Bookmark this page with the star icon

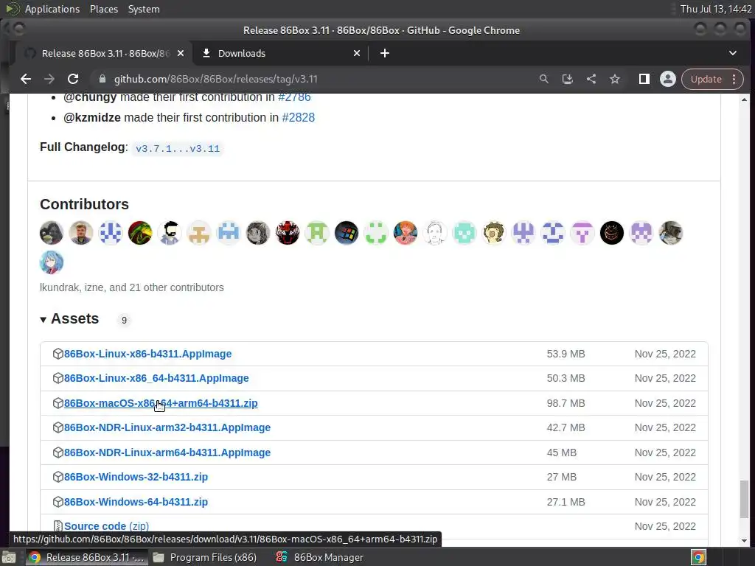(615, 79)
